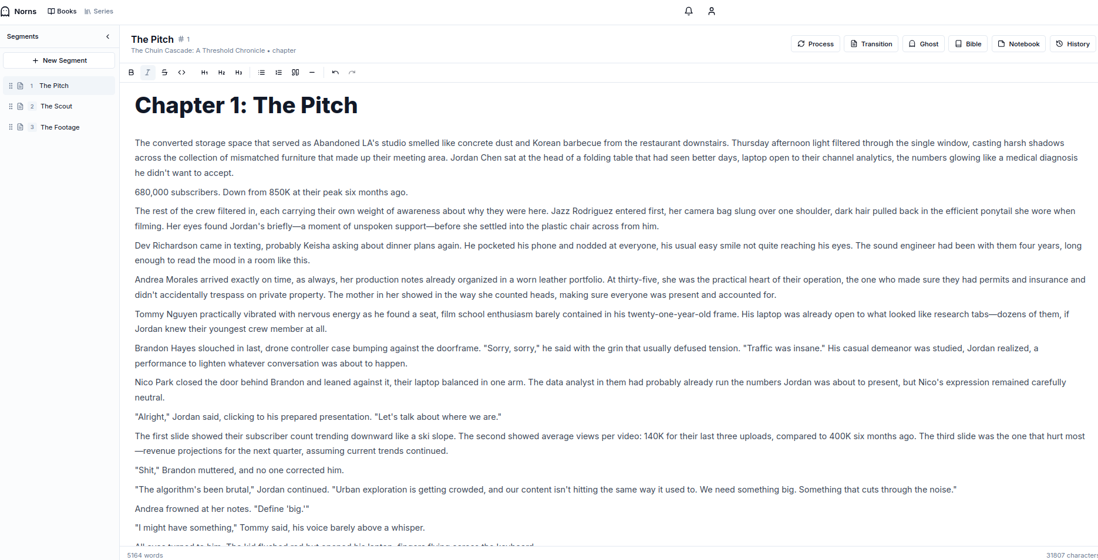The height and width of the screenshot is (560, 1098).
Task: Open the Books tab
Action: coord(62,11)
